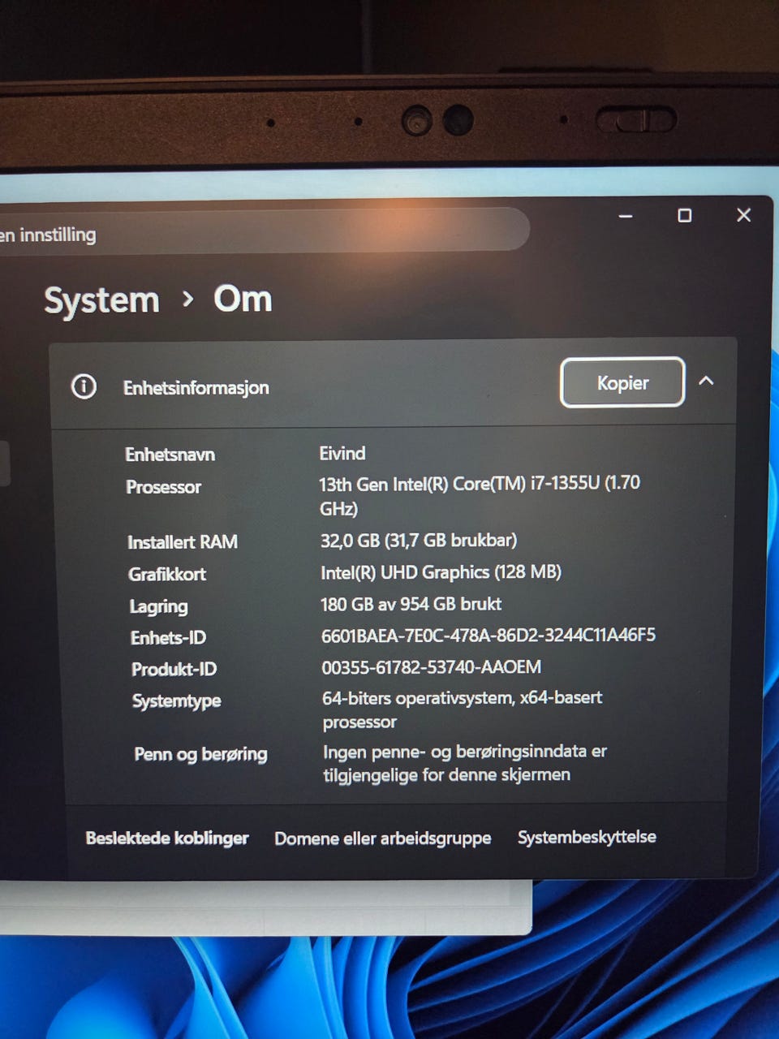
Task: Select the Produkt-ID value 00355-61782
Action: click(431, 667)
